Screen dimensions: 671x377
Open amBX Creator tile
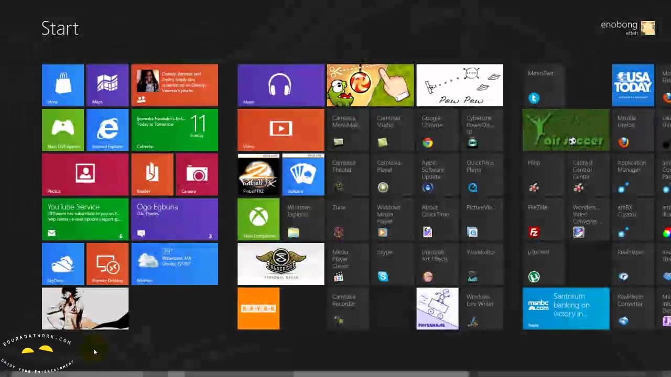click(x=633, y=219)
